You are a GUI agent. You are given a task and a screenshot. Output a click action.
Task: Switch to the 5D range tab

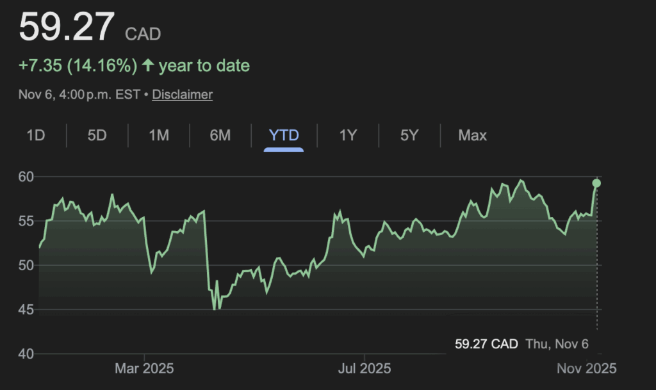[97, 135]
